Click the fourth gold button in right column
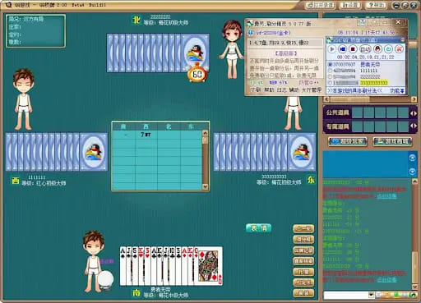Screen dimensions: 421x303 tap(303, 261)
